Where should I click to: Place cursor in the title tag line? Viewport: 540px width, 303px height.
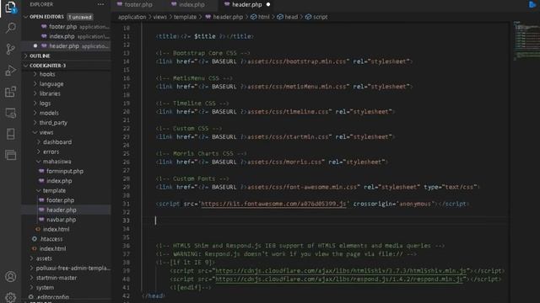point(204,36)
